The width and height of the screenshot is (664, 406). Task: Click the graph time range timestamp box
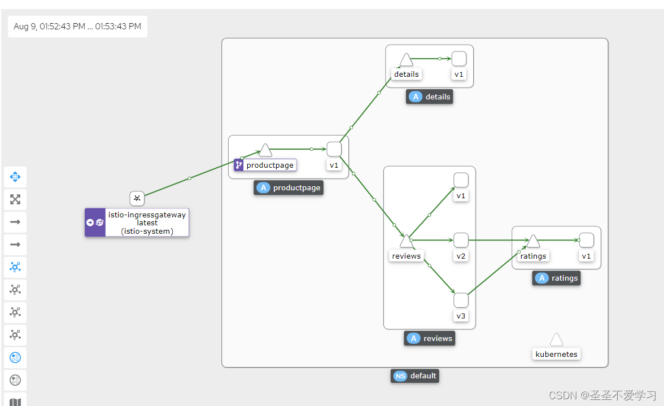77,26
